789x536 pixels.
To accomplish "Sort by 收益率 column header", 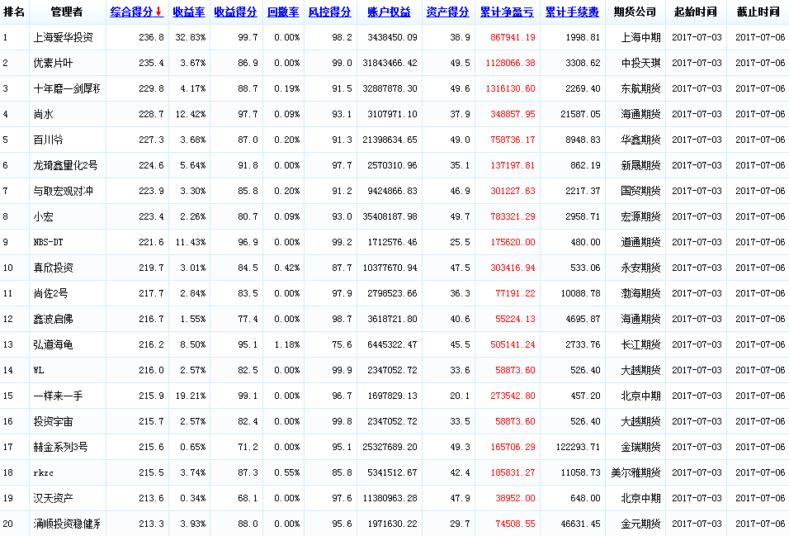I will (x=189, y=12).
